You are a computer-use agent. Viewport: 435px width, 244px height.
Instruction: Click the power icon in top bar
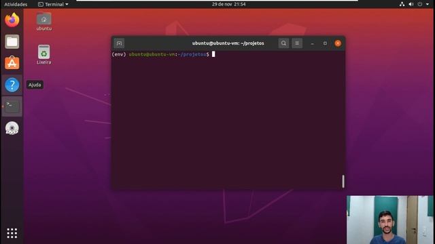[x=420, y=4]
